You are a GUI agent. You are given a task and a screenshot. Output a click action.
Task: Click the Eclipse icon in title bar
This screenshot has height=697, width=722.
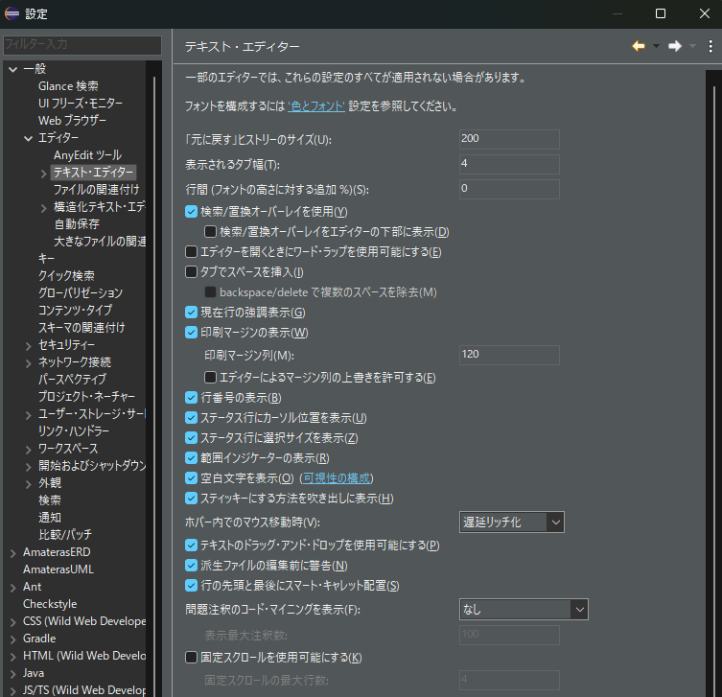click(x=12, y=13)
